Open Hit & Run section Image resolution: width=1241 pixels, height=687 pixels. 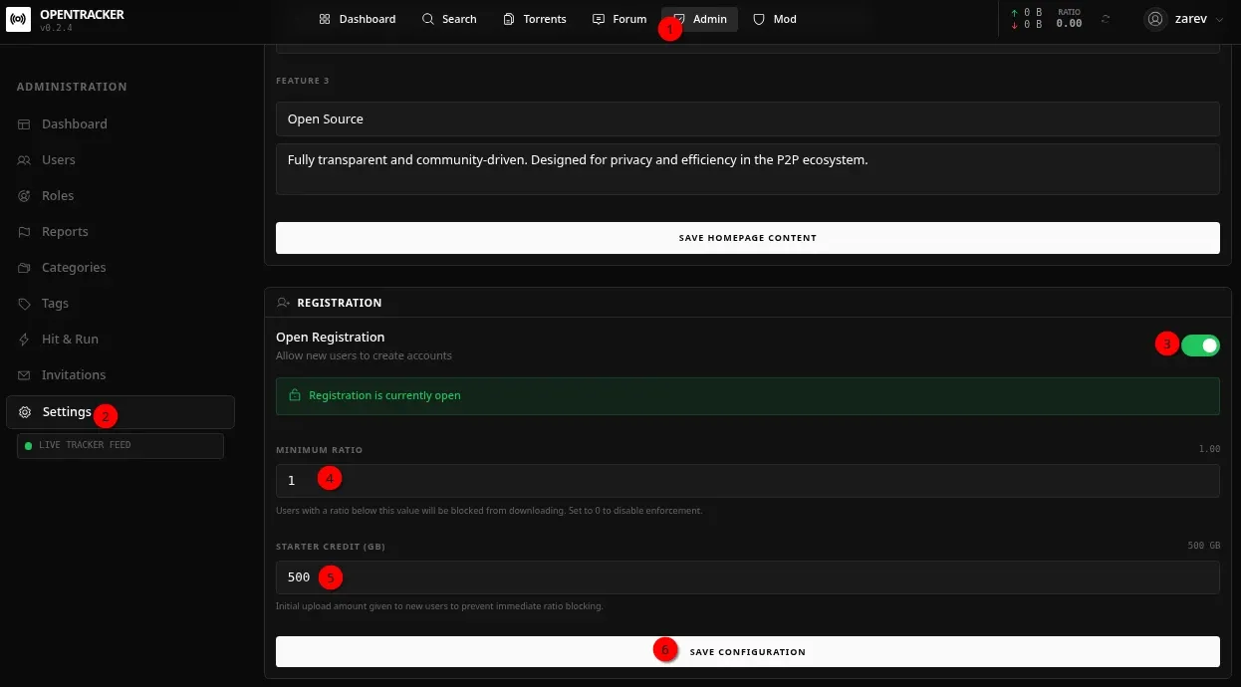click(x=70, y=340)
